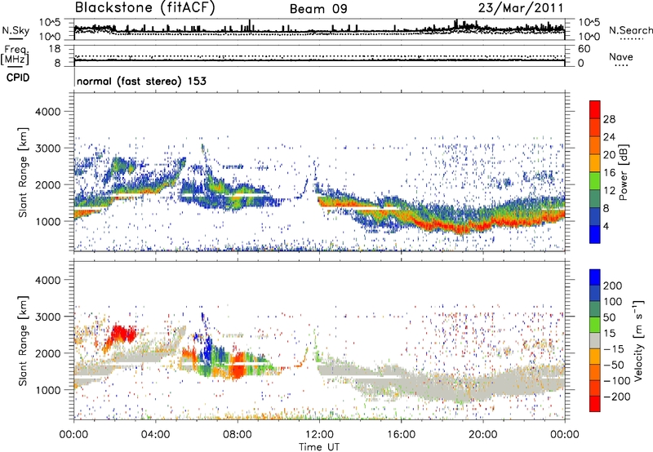Click the "08:00" time tick label
653x452 pixels.
(x=238, y=435)
